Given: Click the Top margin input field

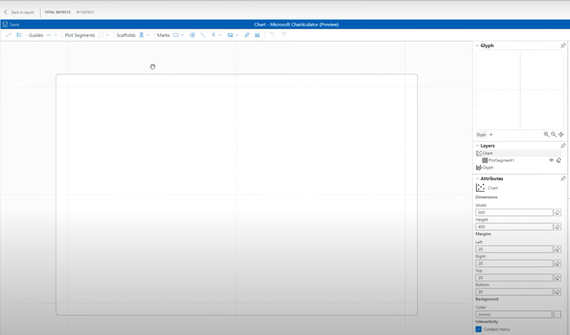Looking at the screenshot, I should point(514,278).
